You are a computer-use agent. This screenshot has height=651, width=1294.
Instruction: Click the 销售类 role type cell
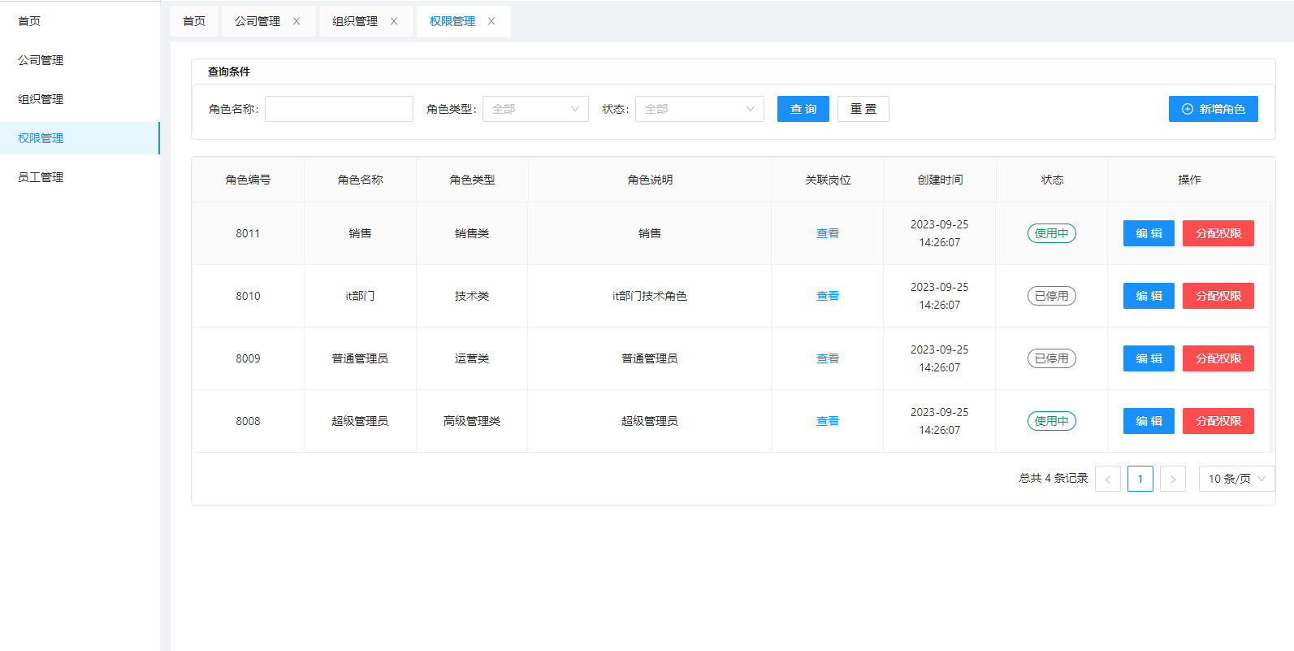(472, 233)
